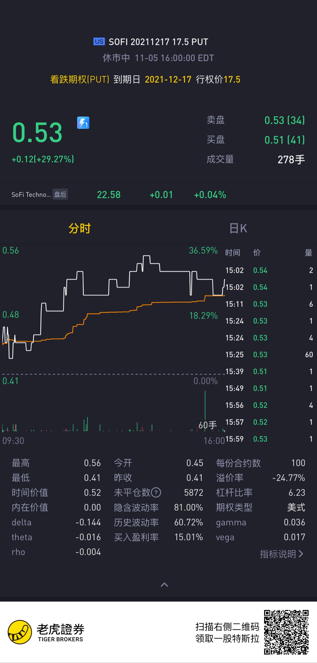The height and width of the screenshot is (663, 317).
Task: Tap the 0.53 current price
Action: coord(37,132)
